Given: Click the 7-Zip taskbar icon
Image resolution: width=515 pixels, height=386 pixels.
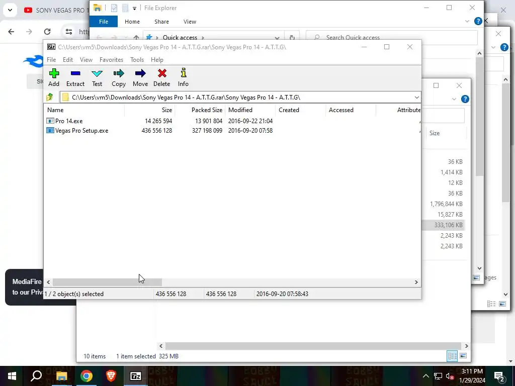Looking at the screenshot, I should click(136, 376).
